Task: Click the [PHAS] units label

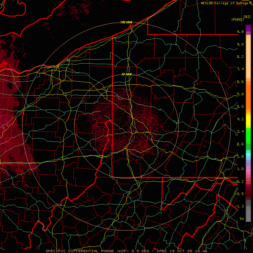Action: 238,19
